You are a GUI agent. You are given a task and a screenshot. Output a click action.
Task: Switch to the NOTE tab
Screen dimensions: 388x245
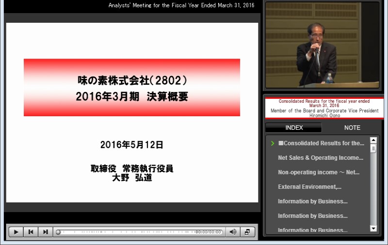pyautogui.click(x=352, y=128)
